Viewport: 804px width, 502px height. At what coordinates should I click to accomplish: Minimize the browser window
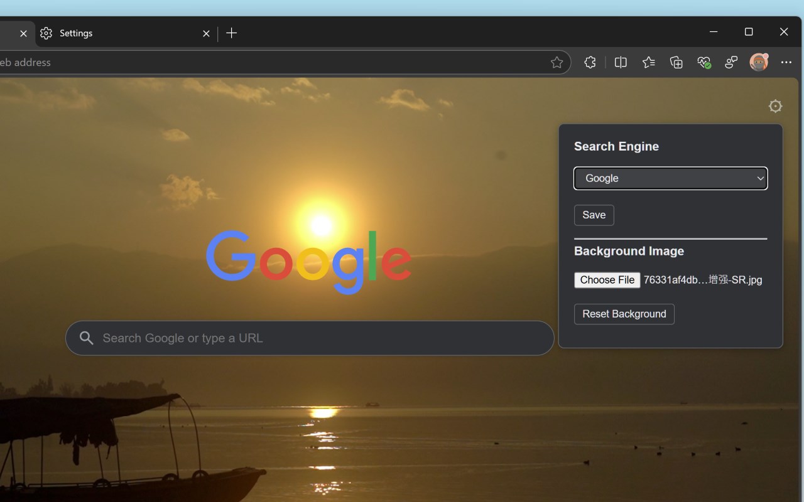(x=714, y=32)
